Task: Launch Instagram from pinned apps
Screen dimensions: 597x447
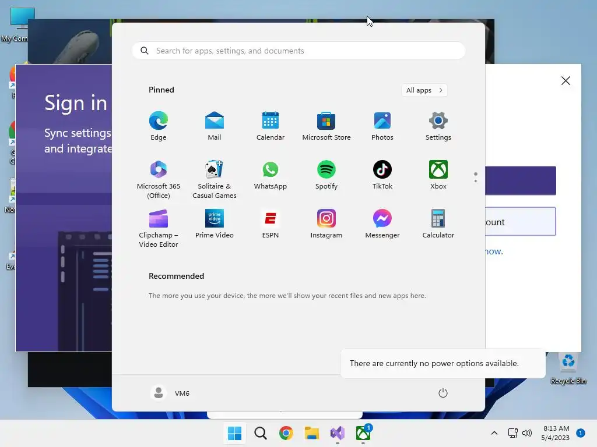Action: point(326,224)
